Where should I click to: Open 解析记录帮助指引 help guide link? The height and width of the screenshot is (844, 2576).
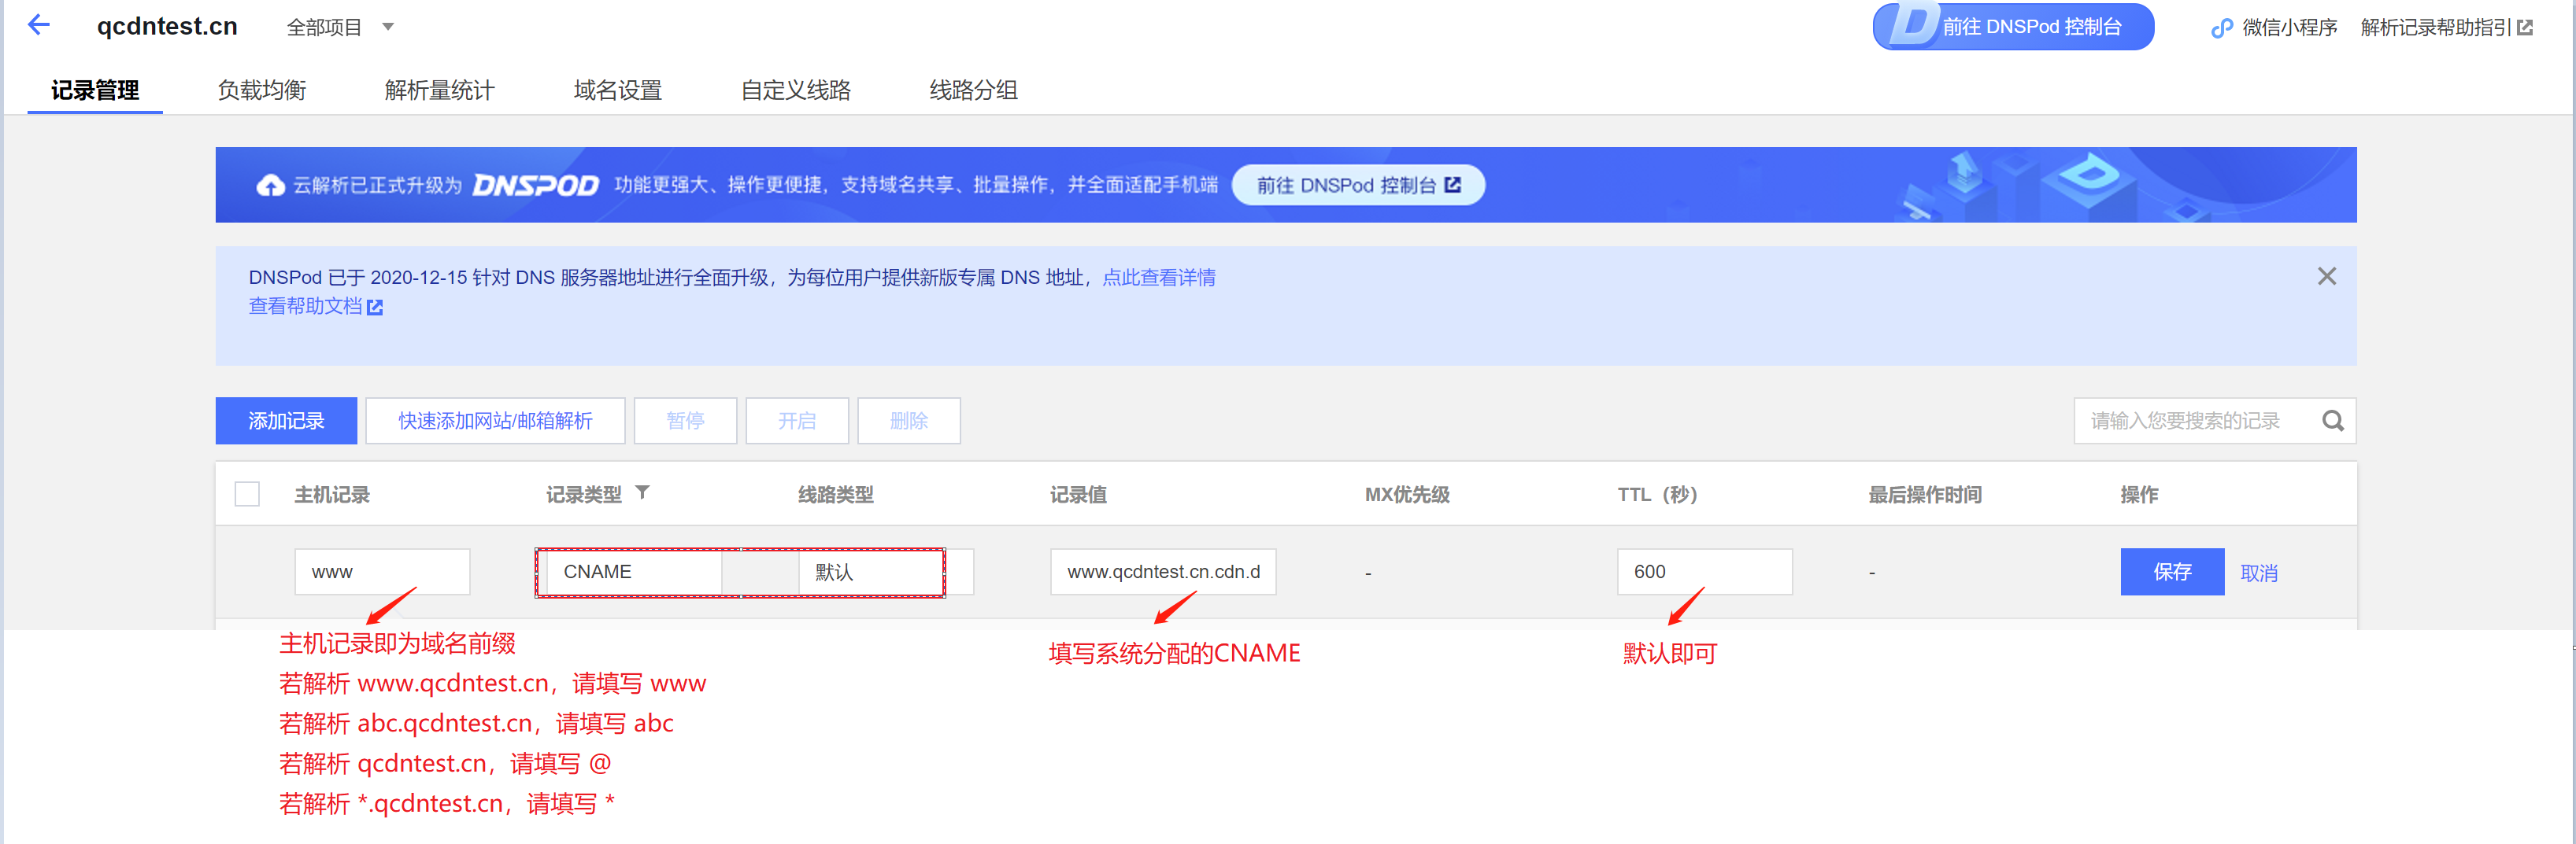click(2436, 28)
